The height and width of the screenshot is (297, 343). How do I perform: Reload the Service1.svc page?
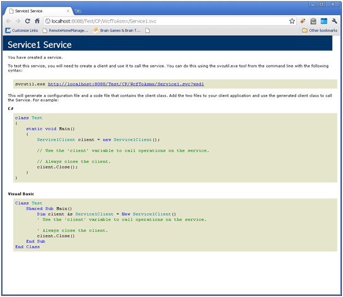tap(27, 21)
